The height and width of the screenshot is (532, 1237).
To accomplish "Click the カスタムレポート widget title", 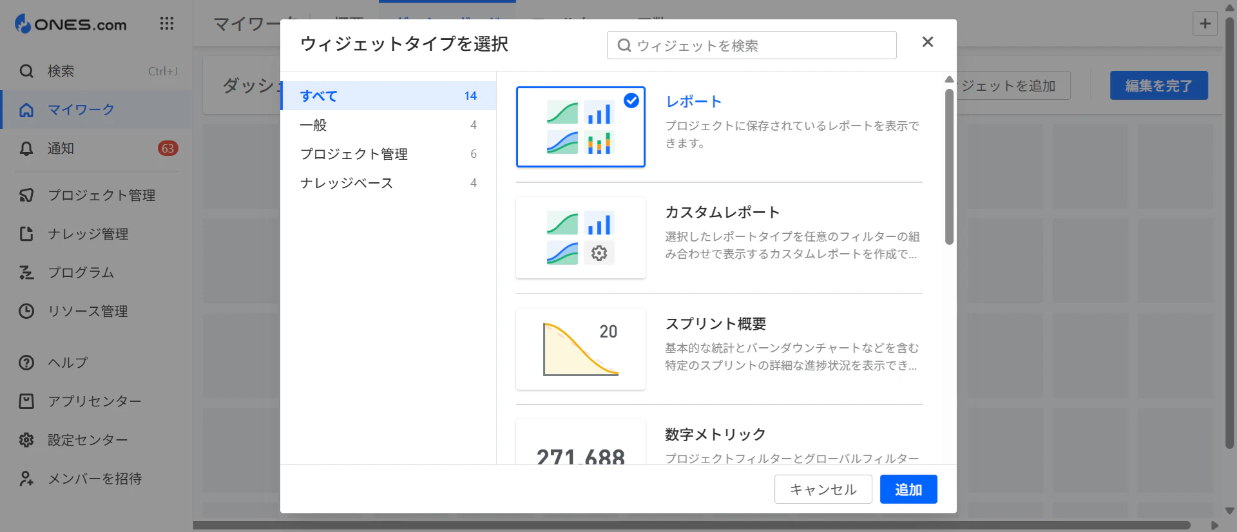I will coord(722,213).
